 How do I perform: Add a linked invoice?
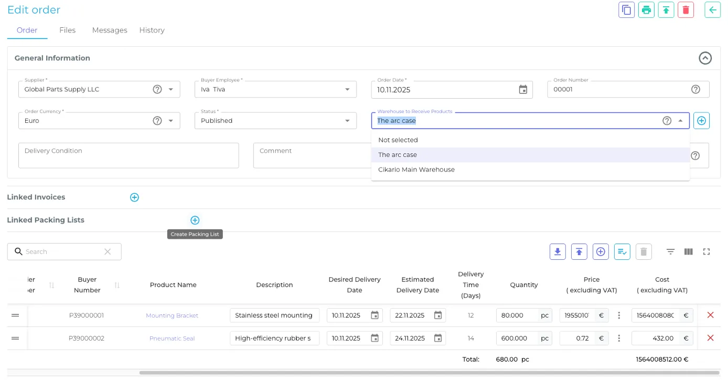134,197
